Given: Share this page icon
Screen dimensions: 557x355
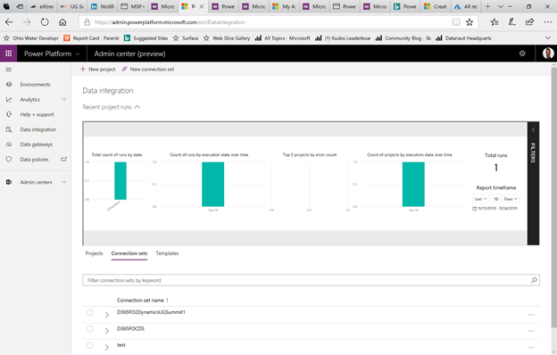Looking at the screenshot, I should pyautogui.click(x=529, y=22).
